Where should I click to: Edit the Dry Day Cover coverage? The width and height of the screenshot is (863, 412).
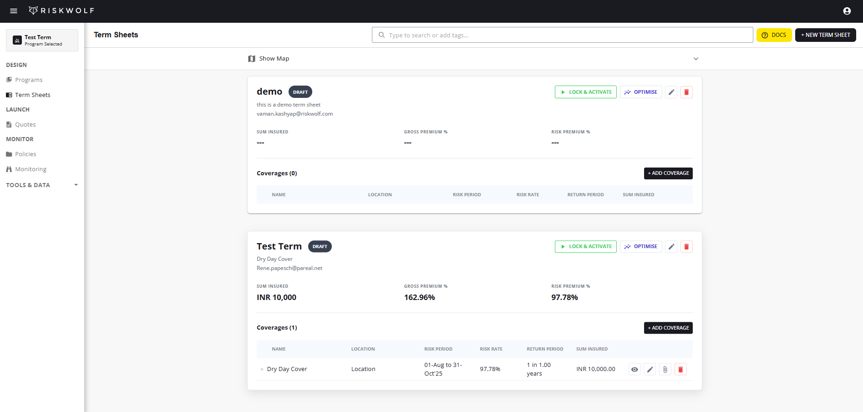pyautogui.click(x=650, y=369)
